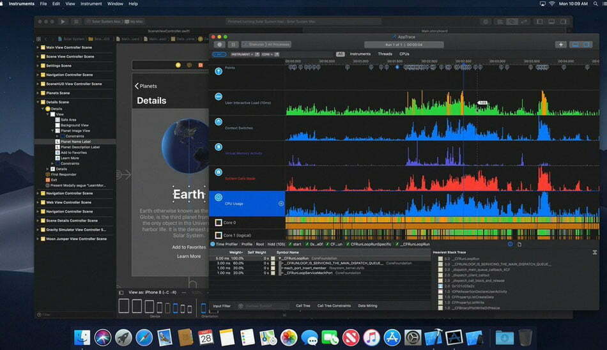
Task: Click the Wi-Fi icon in menu bar
Action: coord(551,3)
